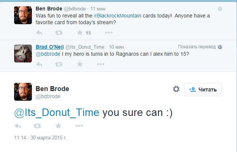Favorite the tweet with 15 stars

tap(80, 33)
